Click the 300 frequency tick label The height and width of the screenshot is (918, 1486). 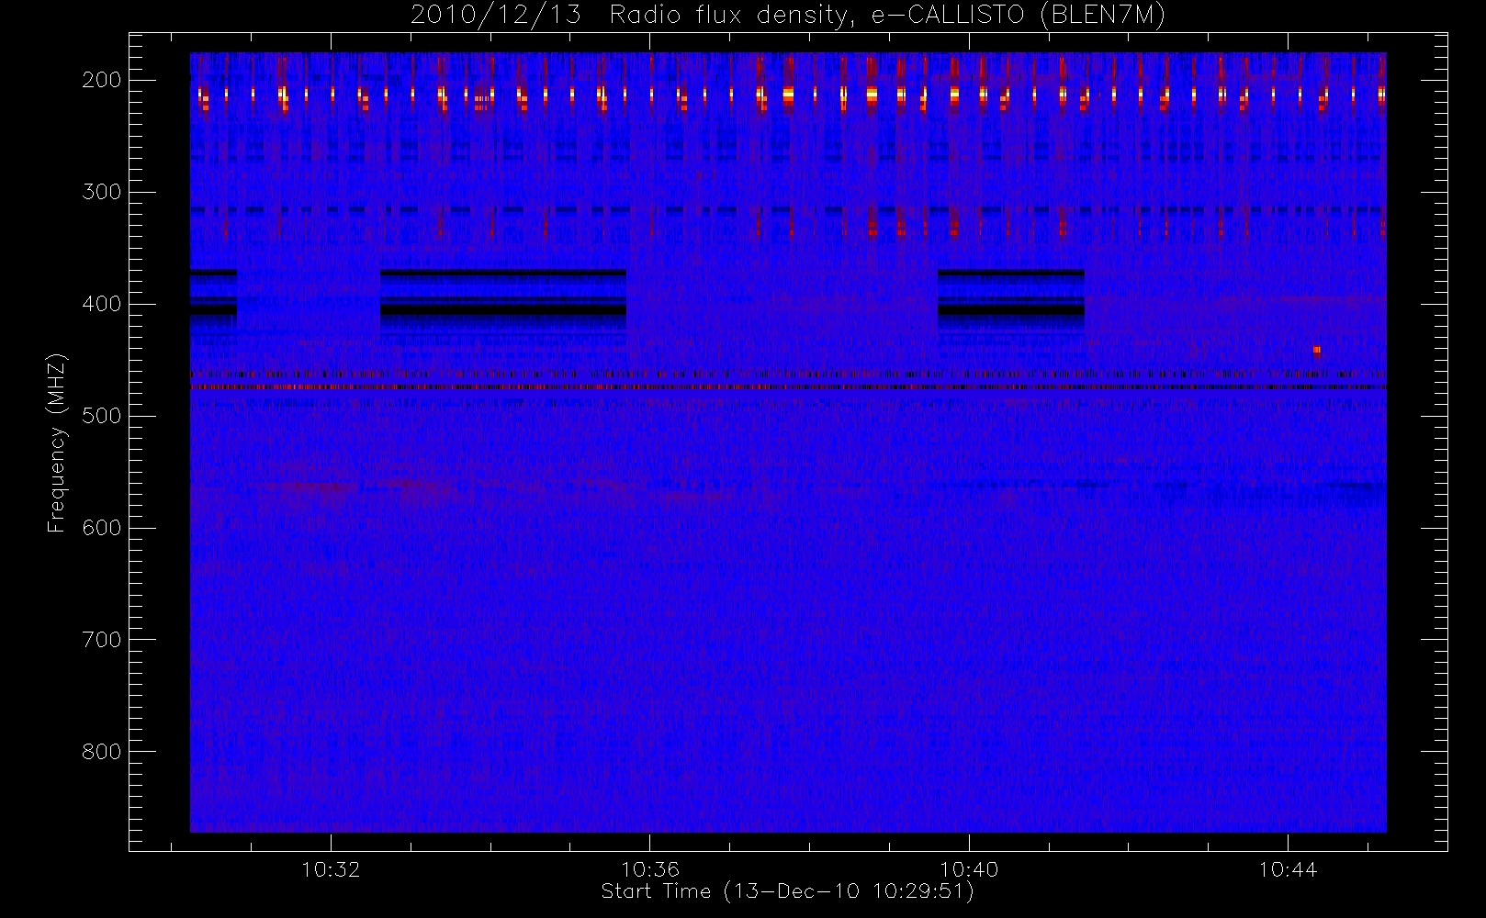(x=102, y=192)
